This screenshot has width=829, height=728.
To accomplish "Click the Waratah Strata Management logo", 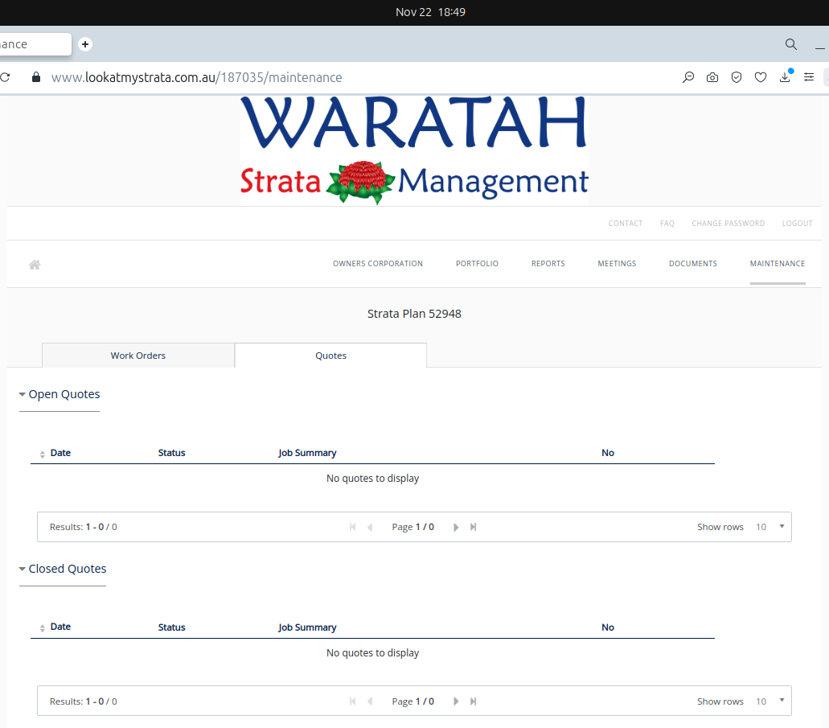I will click(x=414, y=150).
